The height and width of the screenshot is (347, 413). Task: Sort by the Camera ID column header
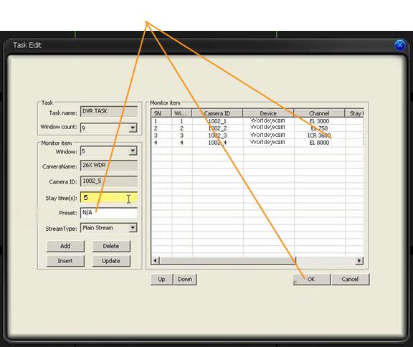pos(217,113)
